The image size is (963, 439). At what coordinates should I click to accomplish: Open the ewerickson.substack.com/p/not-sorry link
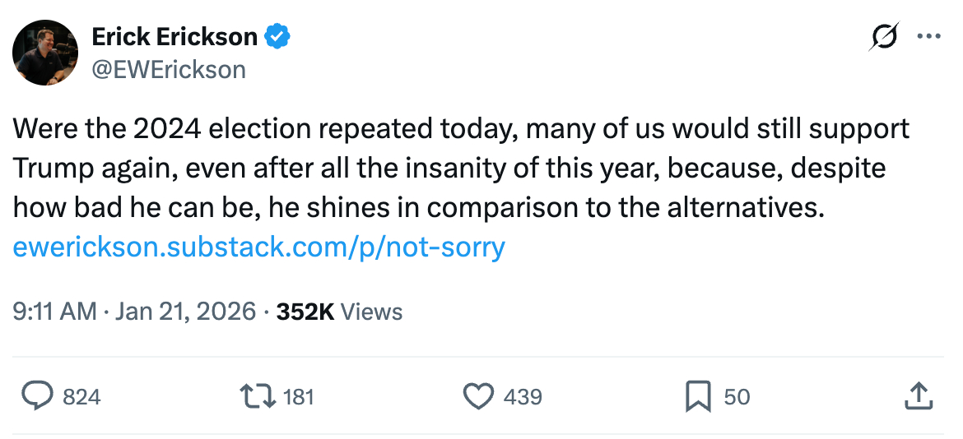pyautogui.click(x=258, y=247)
